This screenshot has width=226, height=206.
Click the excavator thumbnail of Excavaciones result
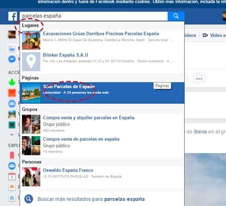pos(31,40)
